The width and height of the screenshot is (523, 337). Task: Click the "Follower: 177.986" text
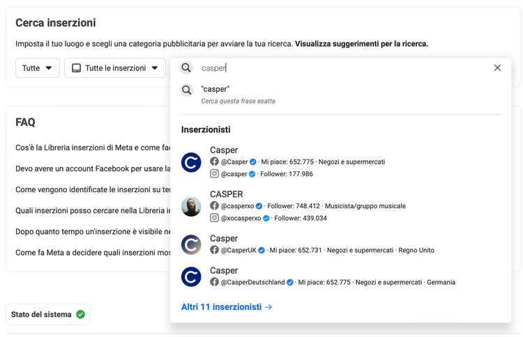[287, 174]
